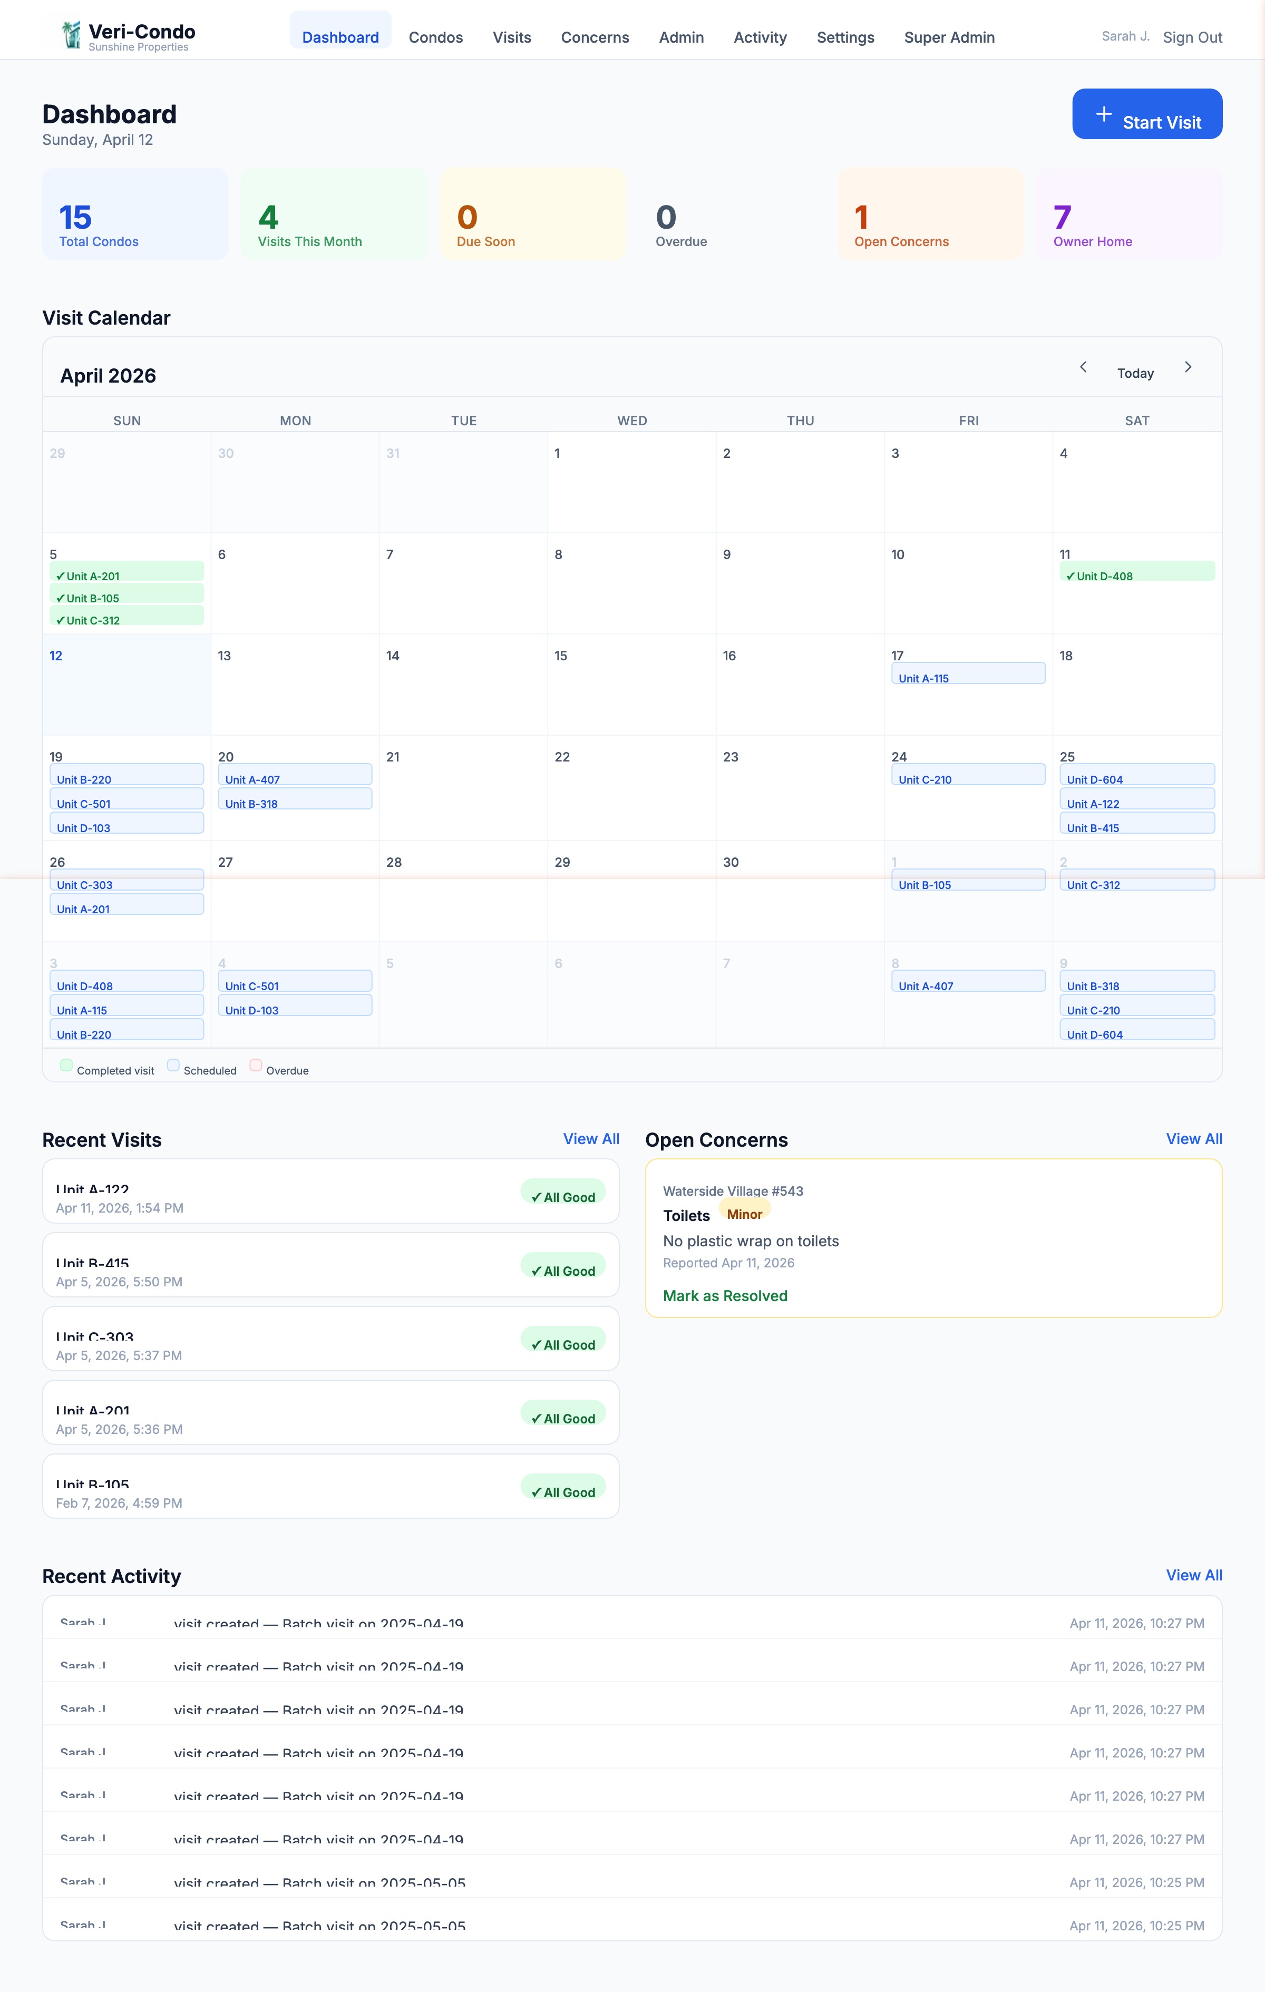The height and width of the screenshot is (1992, 1265).
Task: Switch to the Concerns tab
Action: pyautogui.click(x=595, y=37)
